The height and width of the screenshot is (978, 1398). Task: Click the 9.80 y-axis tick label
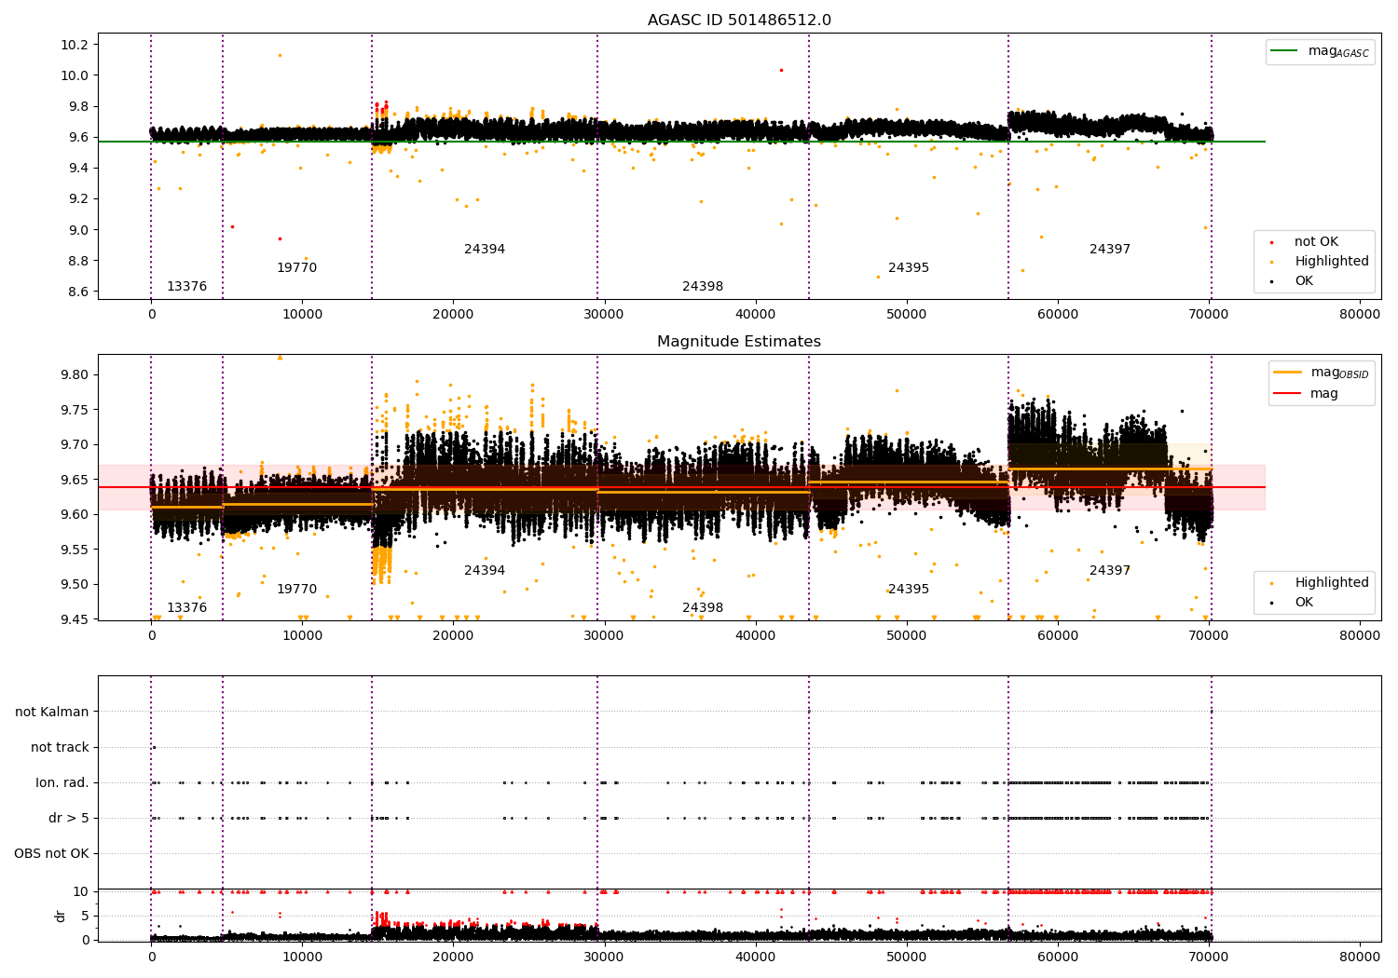[x=75, y=375]
